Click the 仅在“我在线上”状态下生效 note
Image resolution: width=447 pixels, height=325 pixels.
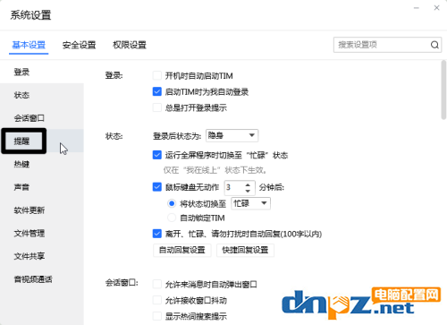click(215, 170)
